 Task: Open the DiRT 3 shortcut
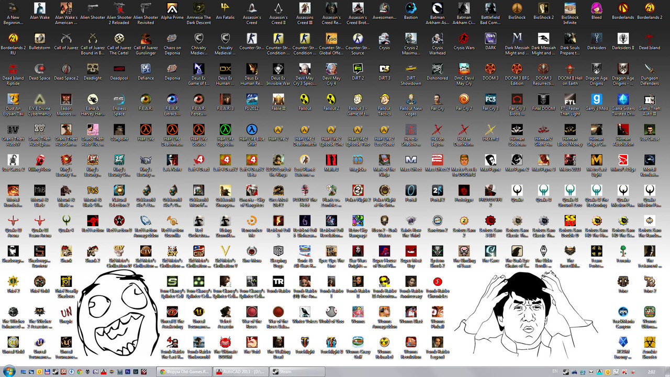pyautogui.click(x=384, y=72)
